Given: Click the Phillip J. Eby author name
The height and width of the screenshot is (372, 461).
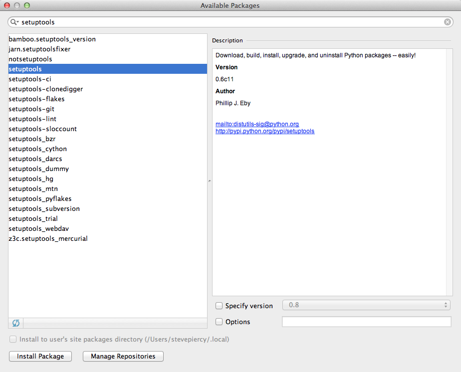Looking at the screenshot, I should click(x=233, y=103).
